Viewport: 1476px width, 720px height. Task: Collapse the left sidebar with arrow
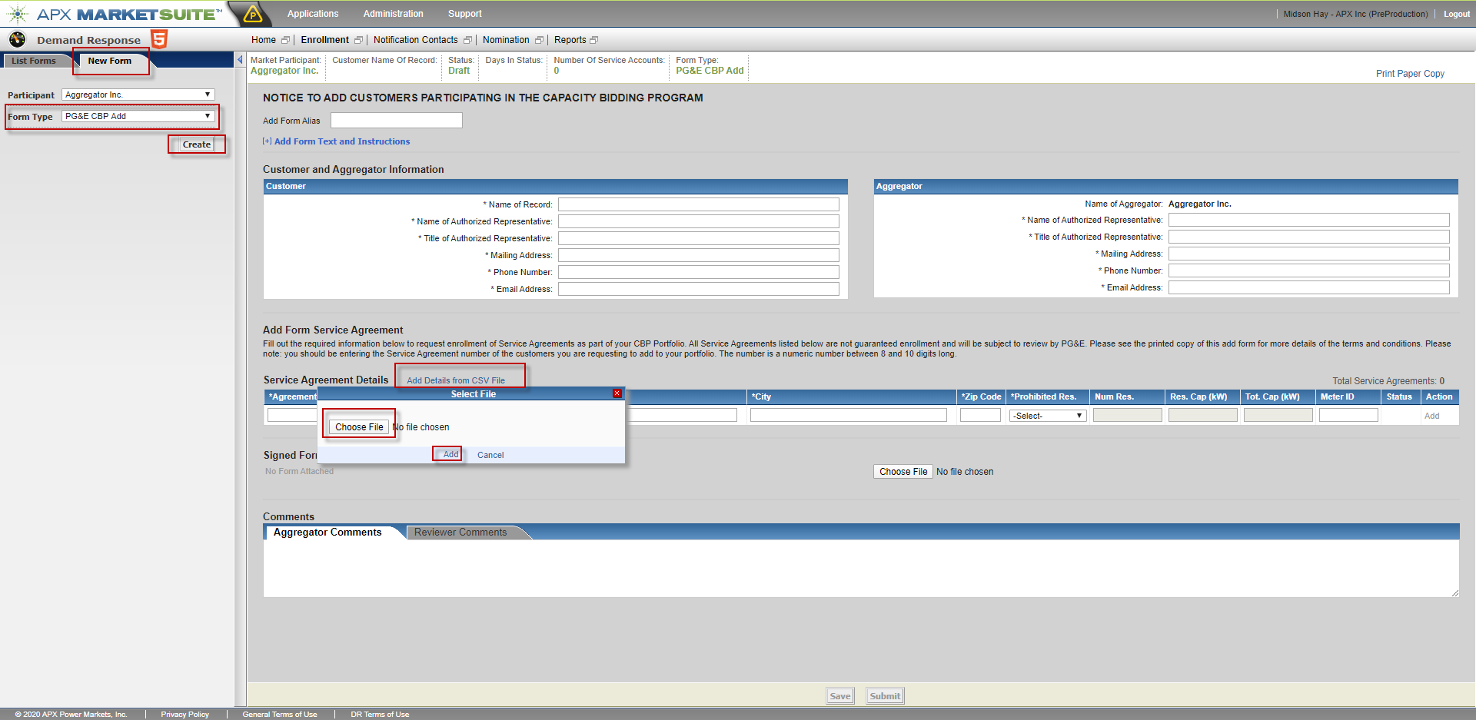click(240, 60)
